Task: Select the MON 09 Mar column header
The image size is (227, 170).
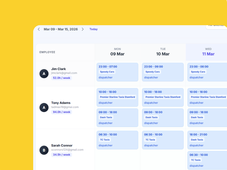Action: 117,52
